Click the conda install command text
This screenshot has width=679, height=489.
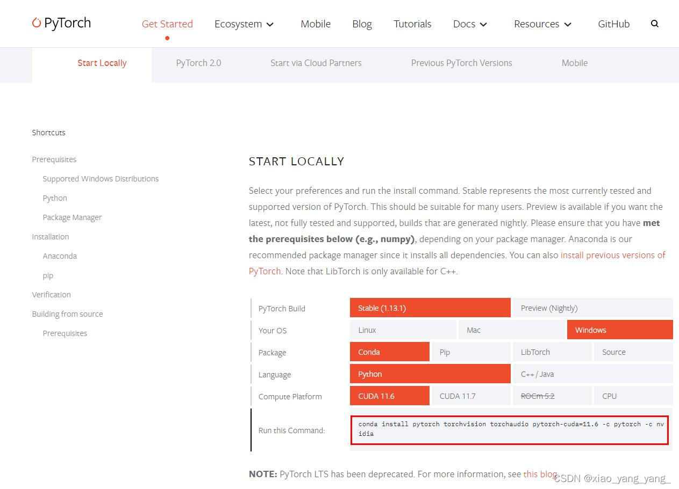(511, 428)
